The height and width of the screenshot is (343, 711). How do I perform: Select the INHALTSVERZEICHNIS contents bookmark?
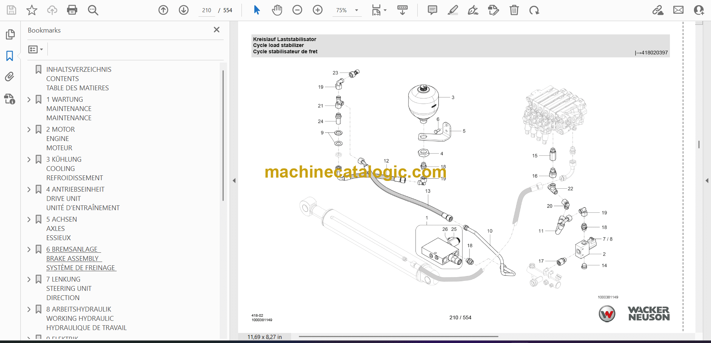click(x=79, y=70)
